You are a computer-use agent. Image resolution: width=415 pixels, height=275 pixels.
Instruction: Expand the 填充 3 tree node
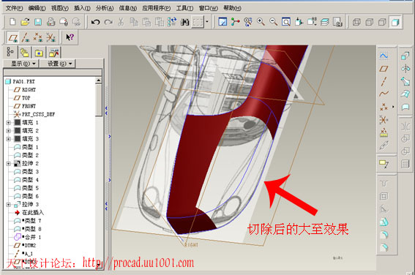point(9,139)
